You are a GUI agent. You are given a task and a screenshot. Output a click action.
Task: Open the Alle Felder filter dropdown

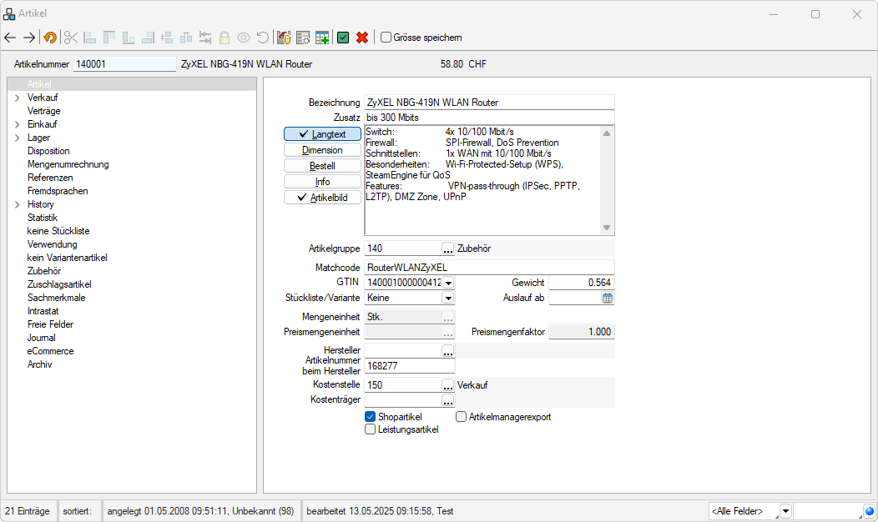(785, 511)
